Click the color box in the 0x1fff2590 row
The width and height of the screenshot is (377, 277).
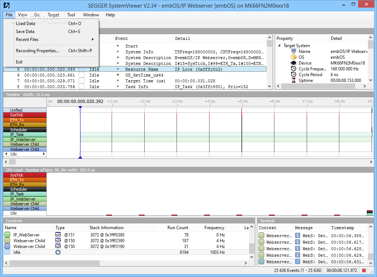[x=7, y=240]
